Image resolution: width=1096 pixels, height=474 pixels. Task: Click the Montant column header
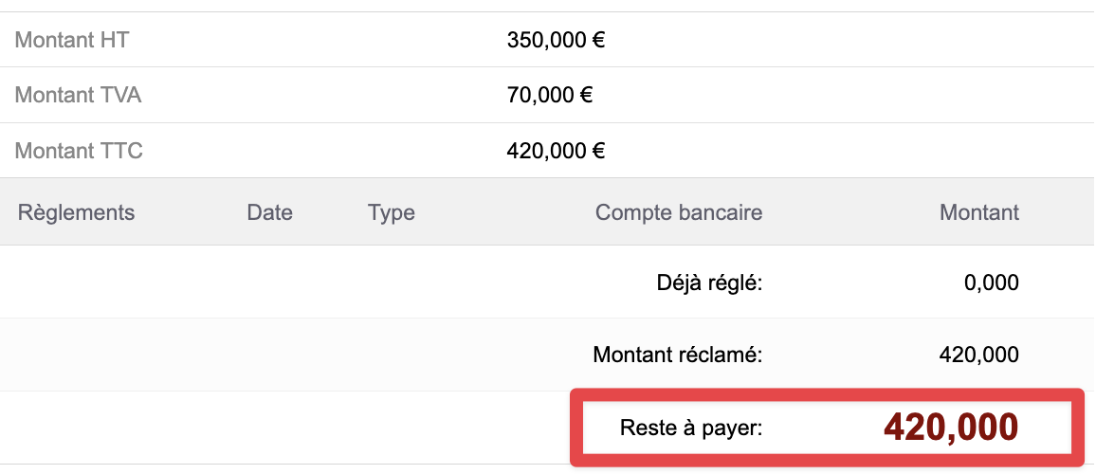tap(979, 211)
